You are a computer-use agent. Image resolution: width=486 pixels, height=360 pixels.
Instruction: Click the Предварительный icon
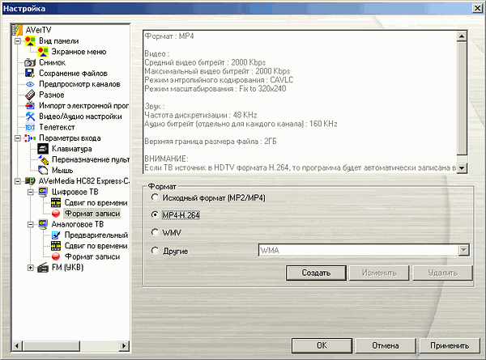pyautogui.click(x=56, y=235)
